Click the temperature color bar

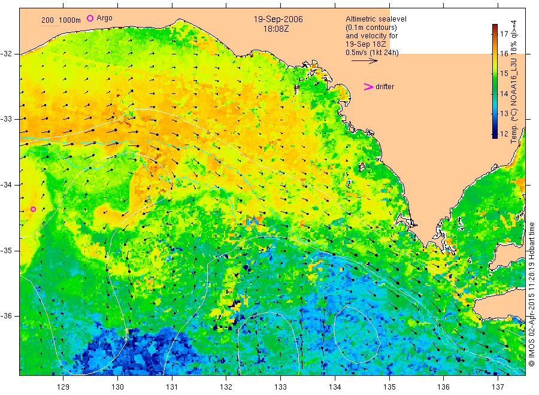pos(495,81)
